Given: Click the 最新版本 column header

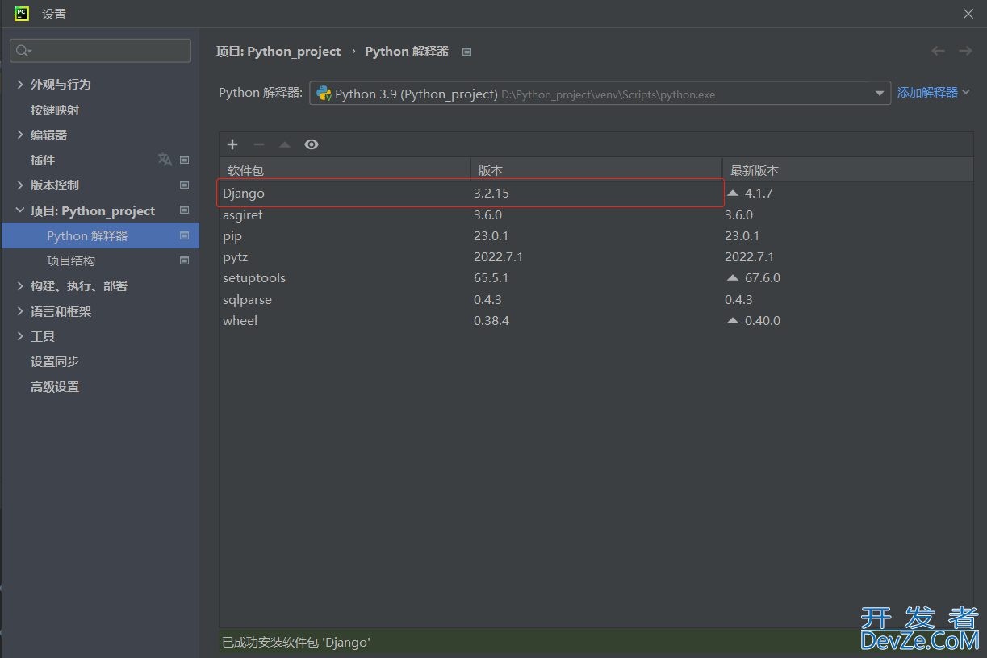Looking at the screenshot, I should pyautogui.click(x=847, y=170).
